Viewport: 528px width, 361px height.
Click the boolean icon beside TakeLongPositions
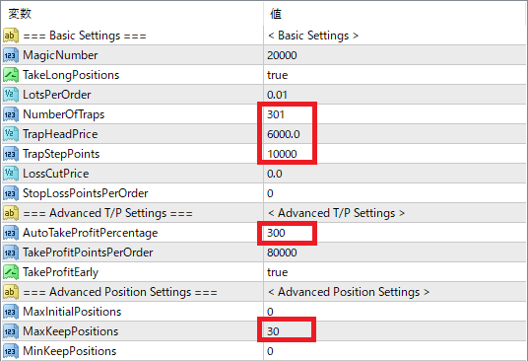coord(11,75)
